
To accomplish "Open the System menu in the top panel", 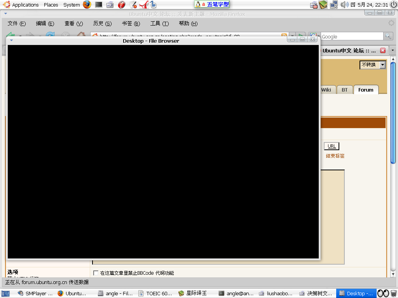I will [72, 5].
